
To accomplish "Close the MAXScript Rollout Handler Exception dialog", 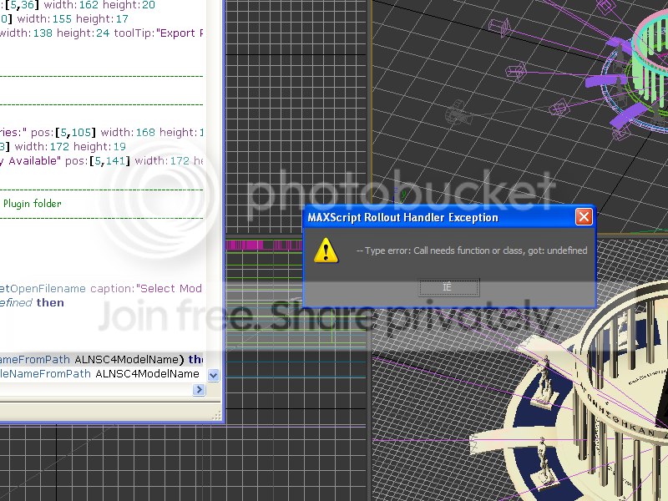I will tap(584, 217).
